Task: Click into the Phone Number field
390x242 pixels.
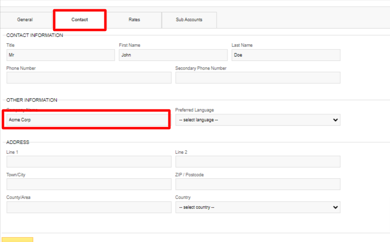Action: pyautogui.click(x=89, y=78)
